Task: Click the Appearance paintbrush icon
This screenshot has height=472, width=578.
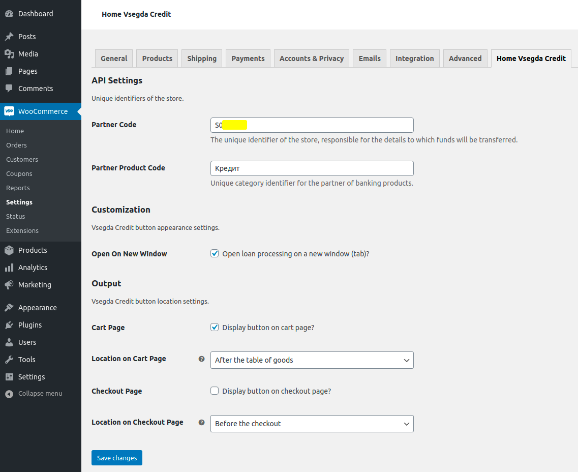Action: coord(9,308)
